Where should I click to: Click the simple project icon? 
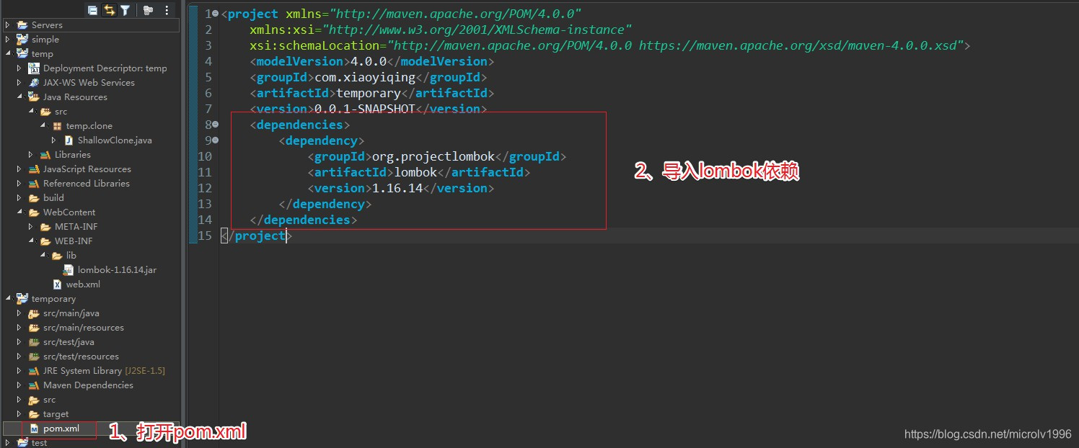click(22, 40)
